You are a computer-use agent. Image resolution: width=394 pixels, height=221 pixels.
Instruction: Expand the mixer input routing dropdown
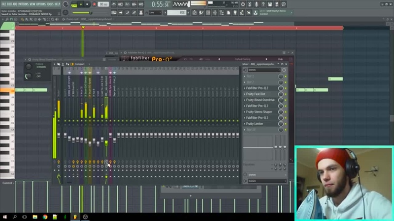(x=263, y=70)
